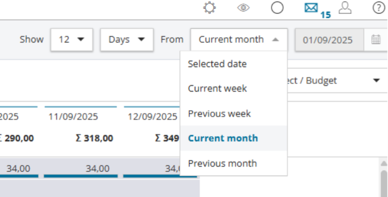Screen dimensions: 388x197
Task: Click the 34,00 bar under 11/09/2025
Action: tap(81, 169)
